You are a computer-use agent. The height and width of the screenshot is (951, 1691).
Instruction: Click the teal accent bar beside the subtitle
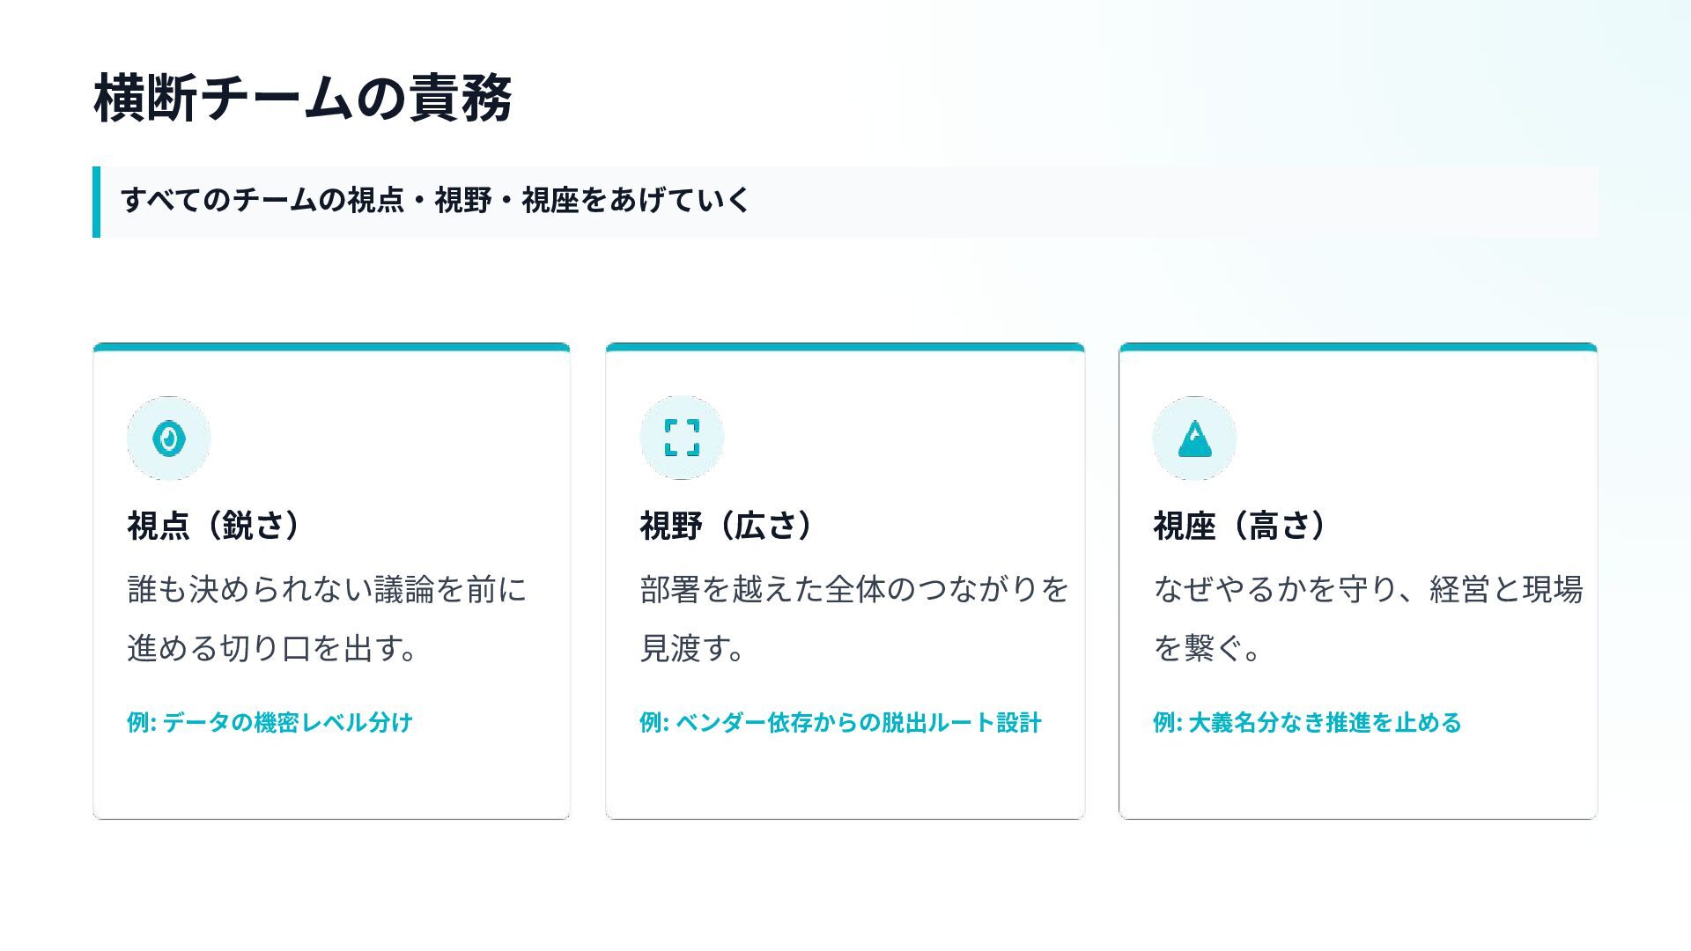coord(96,202)
